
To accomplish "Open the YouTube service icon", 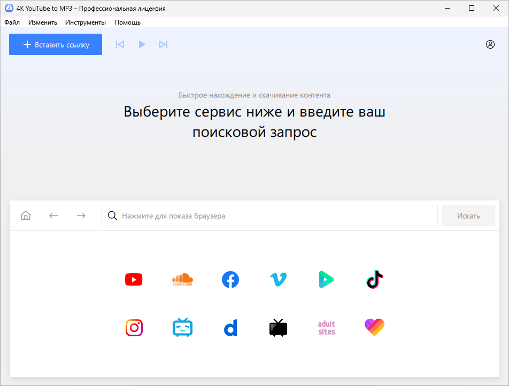I will pyautogui.click(x=134, y=279).
